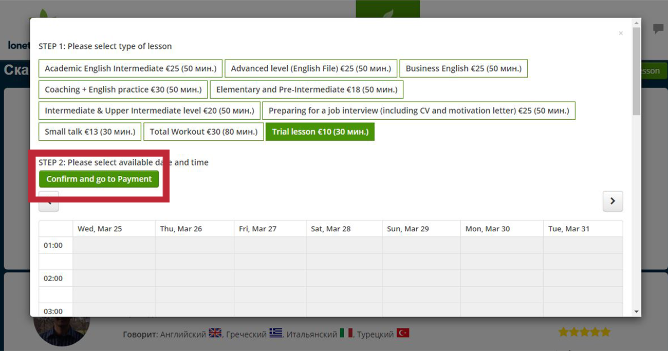This screenshot has width=668, height=351.
Task: Click the five-star rating icons
Action: pos(584,332)
